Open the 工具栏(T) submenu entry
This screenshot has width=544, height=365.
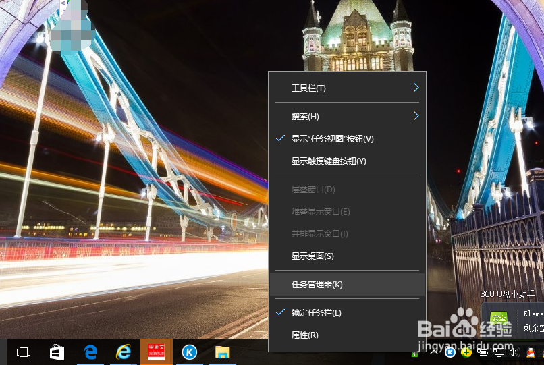pos(347,88)
